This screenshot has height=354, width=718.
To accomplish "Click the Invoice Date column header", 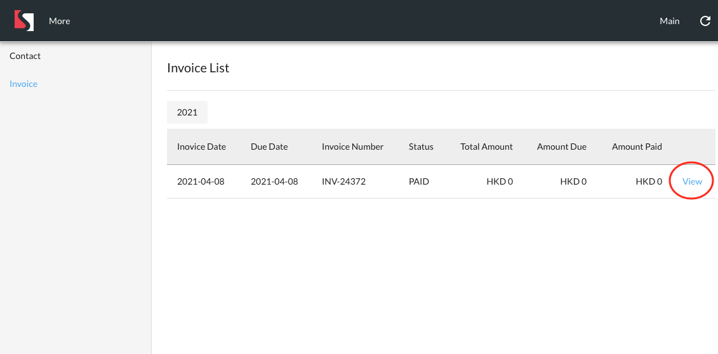I will pos(201,147).
